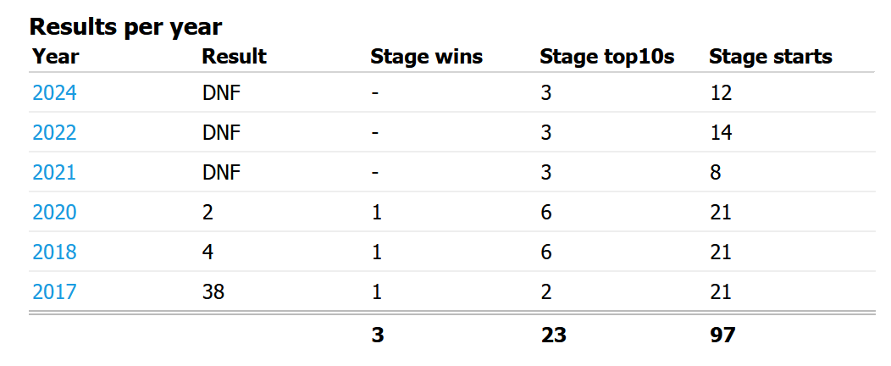Click the Results per year heading

(x=125, y=27)
